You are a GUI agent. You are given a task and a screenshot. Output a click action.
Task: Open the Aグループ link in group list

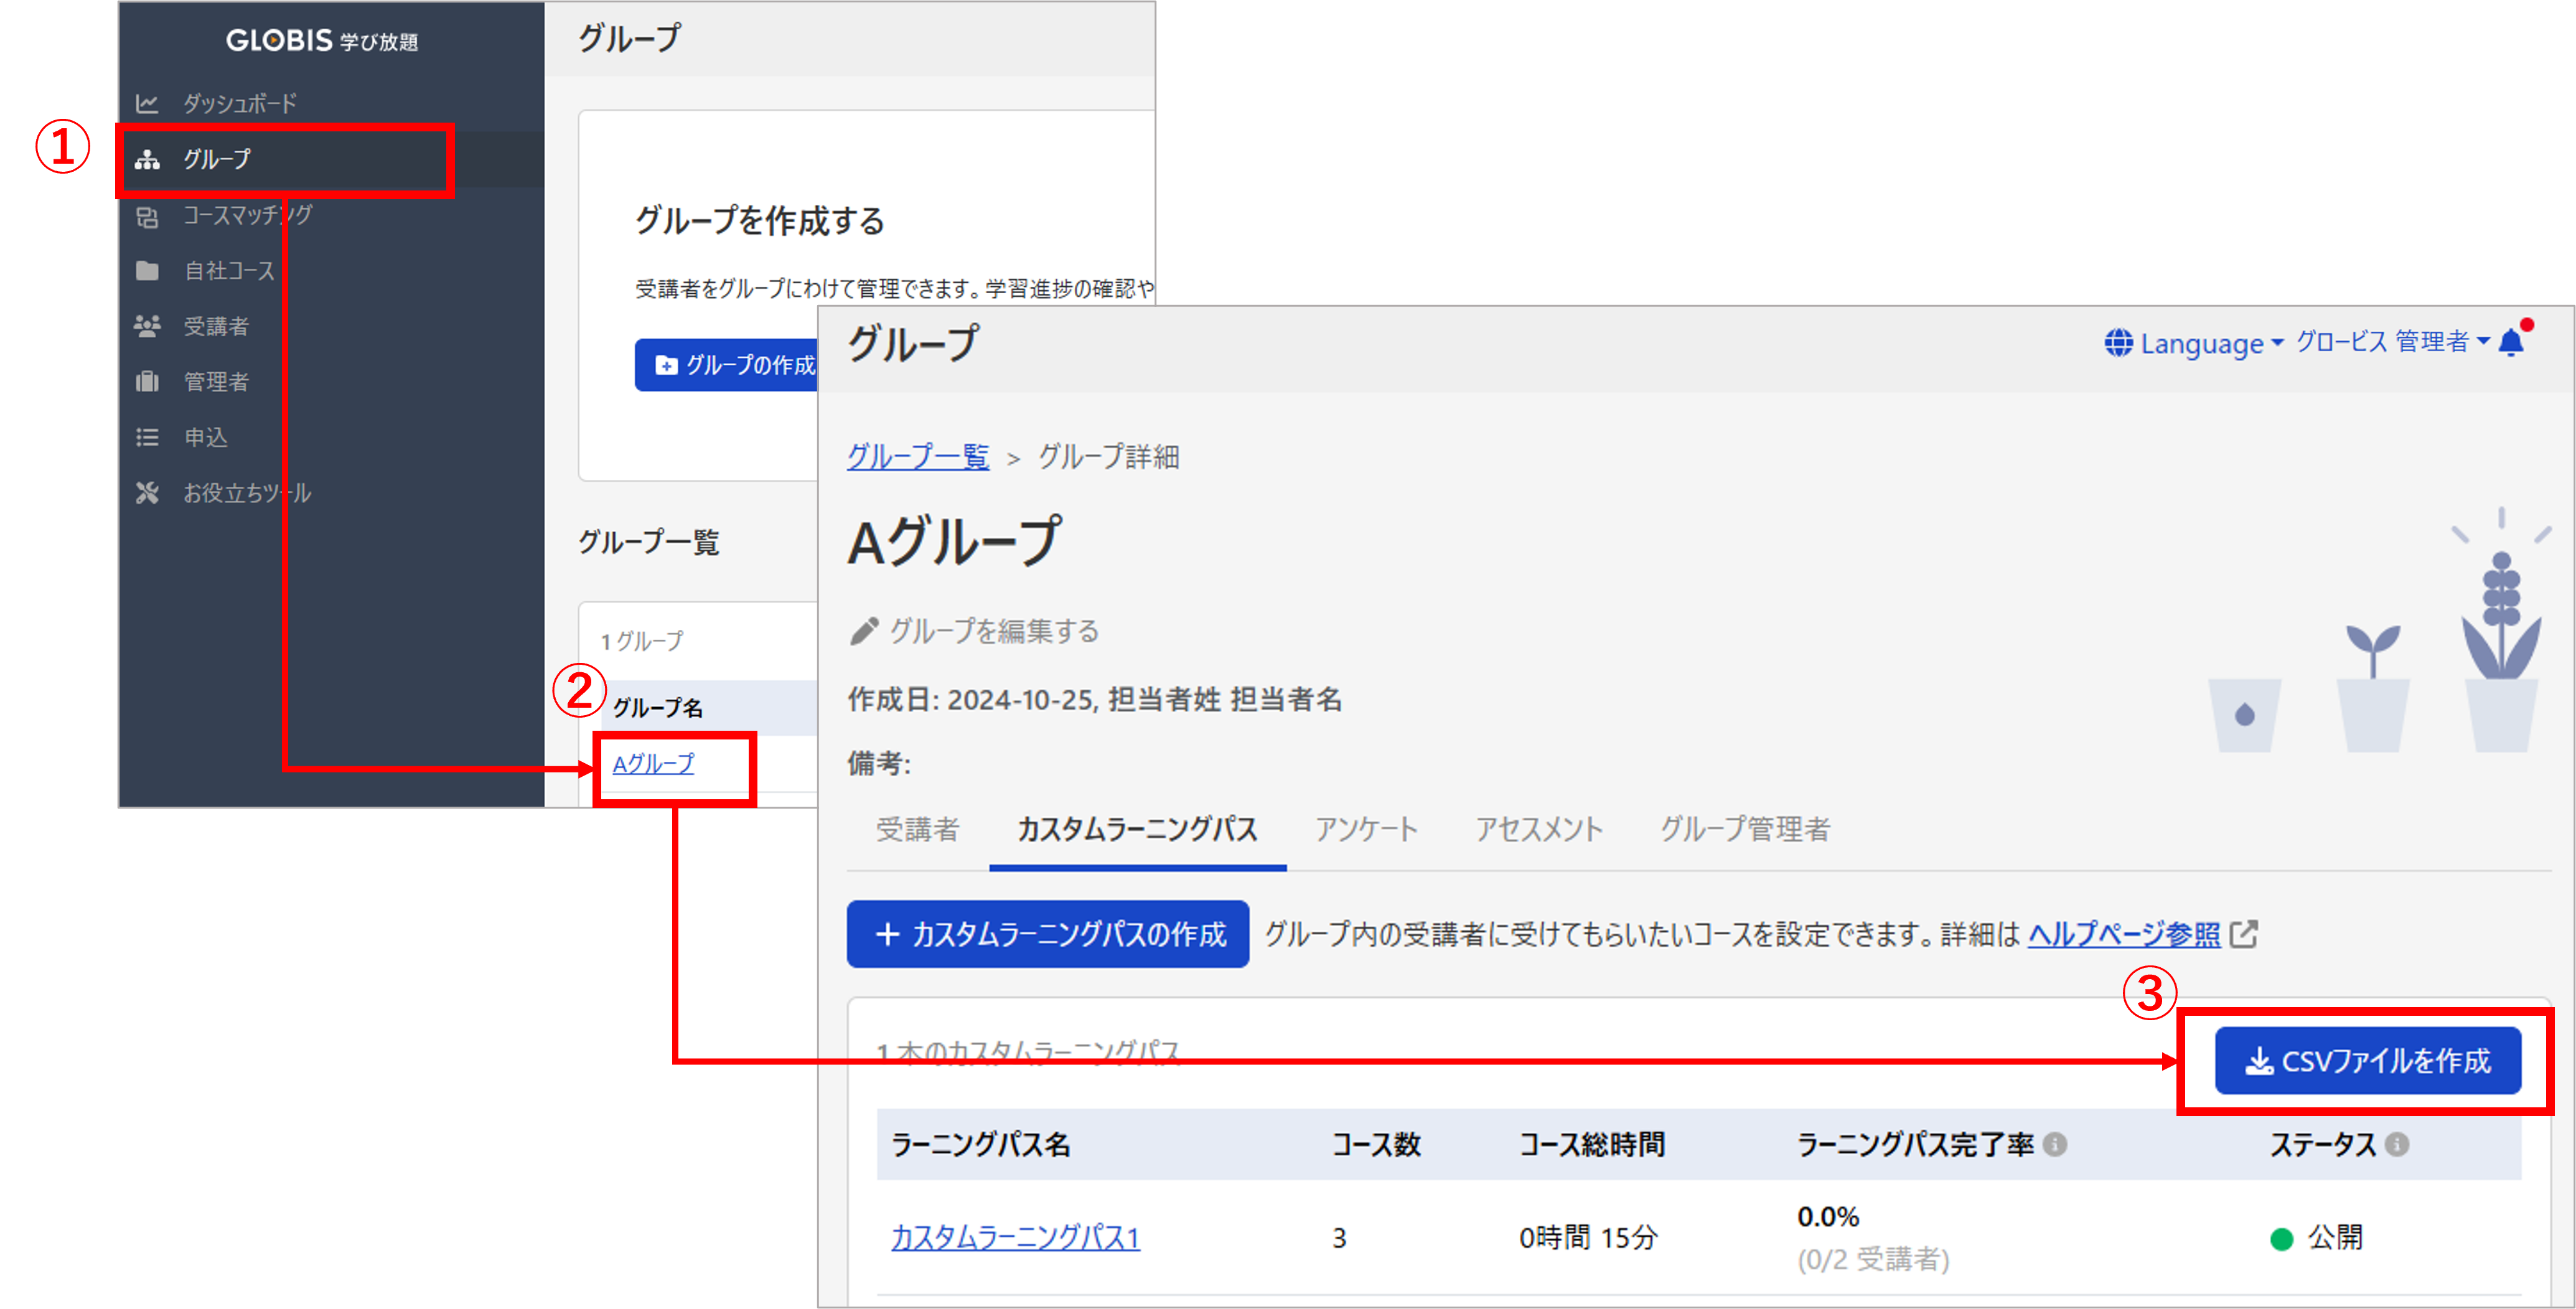point(653,764)
